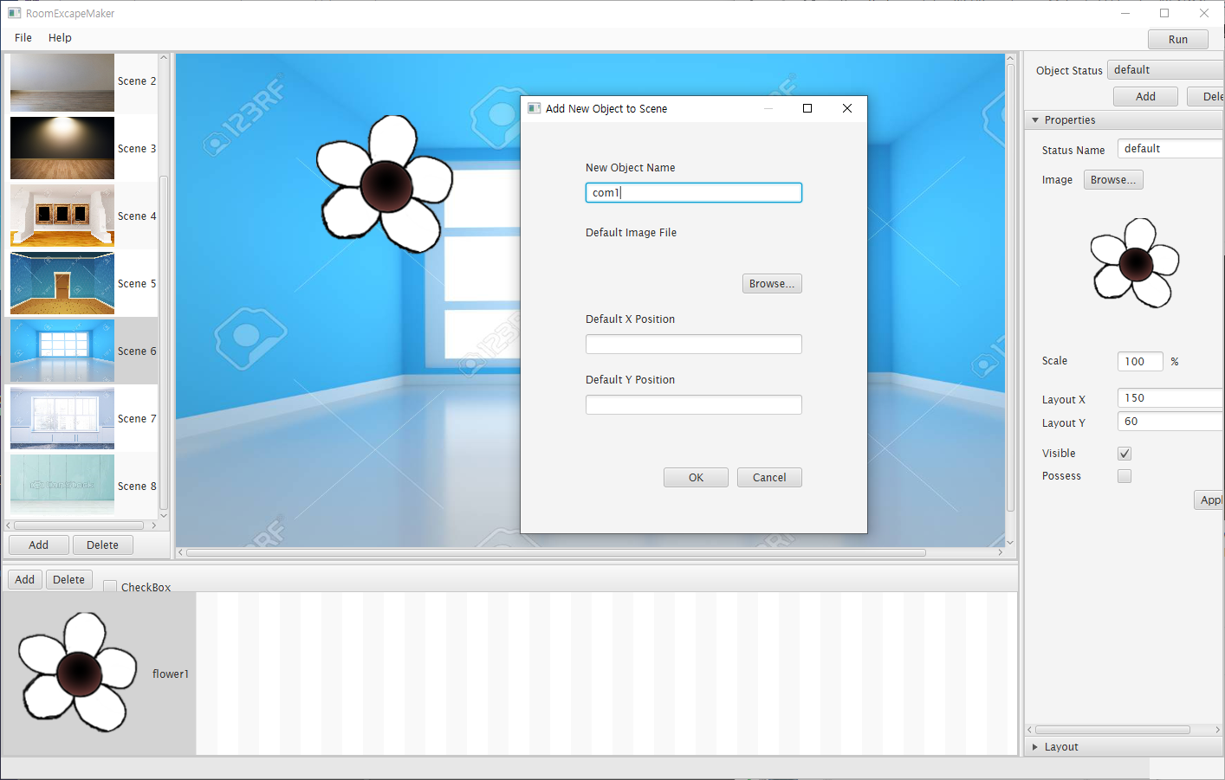The height and width of the screenshot is (780, 1225).
Task: Select the Scene 4 thumbnail
Action: coord(62,216)
